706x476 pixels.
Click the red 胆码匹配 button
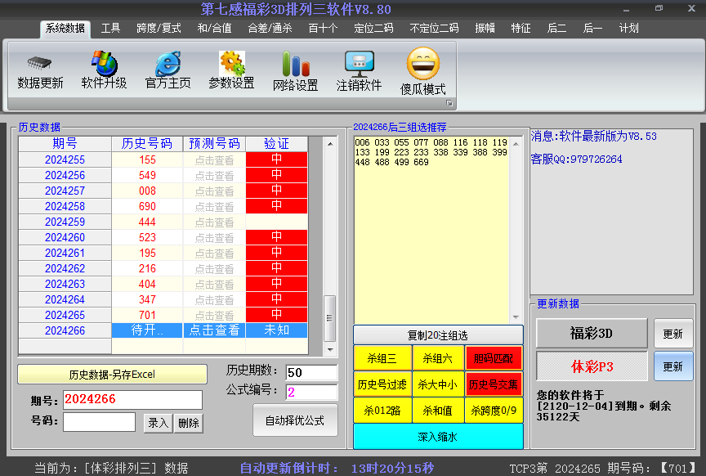[x=494, y=358]
